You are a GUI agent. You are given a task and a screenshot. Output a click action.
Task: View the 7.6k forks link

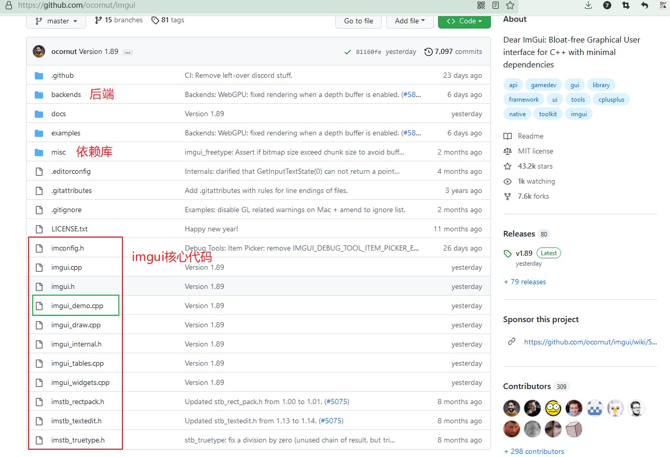click(526, 196)
